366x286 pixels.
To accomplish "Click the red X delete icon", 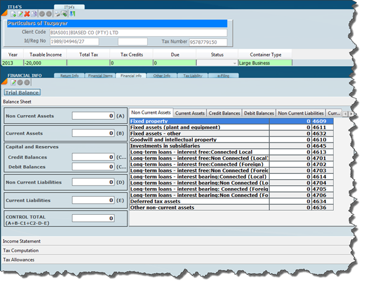I will pyautogui.click(x=27, y=13).
